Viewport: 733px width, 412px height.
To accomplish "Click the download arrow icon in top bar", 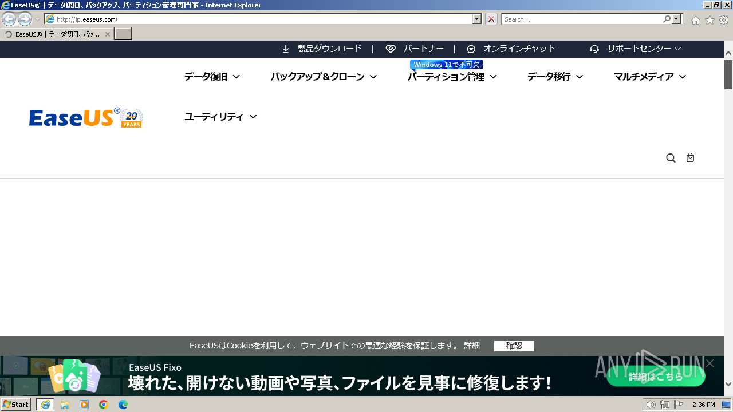I will [x=286, y=49].
